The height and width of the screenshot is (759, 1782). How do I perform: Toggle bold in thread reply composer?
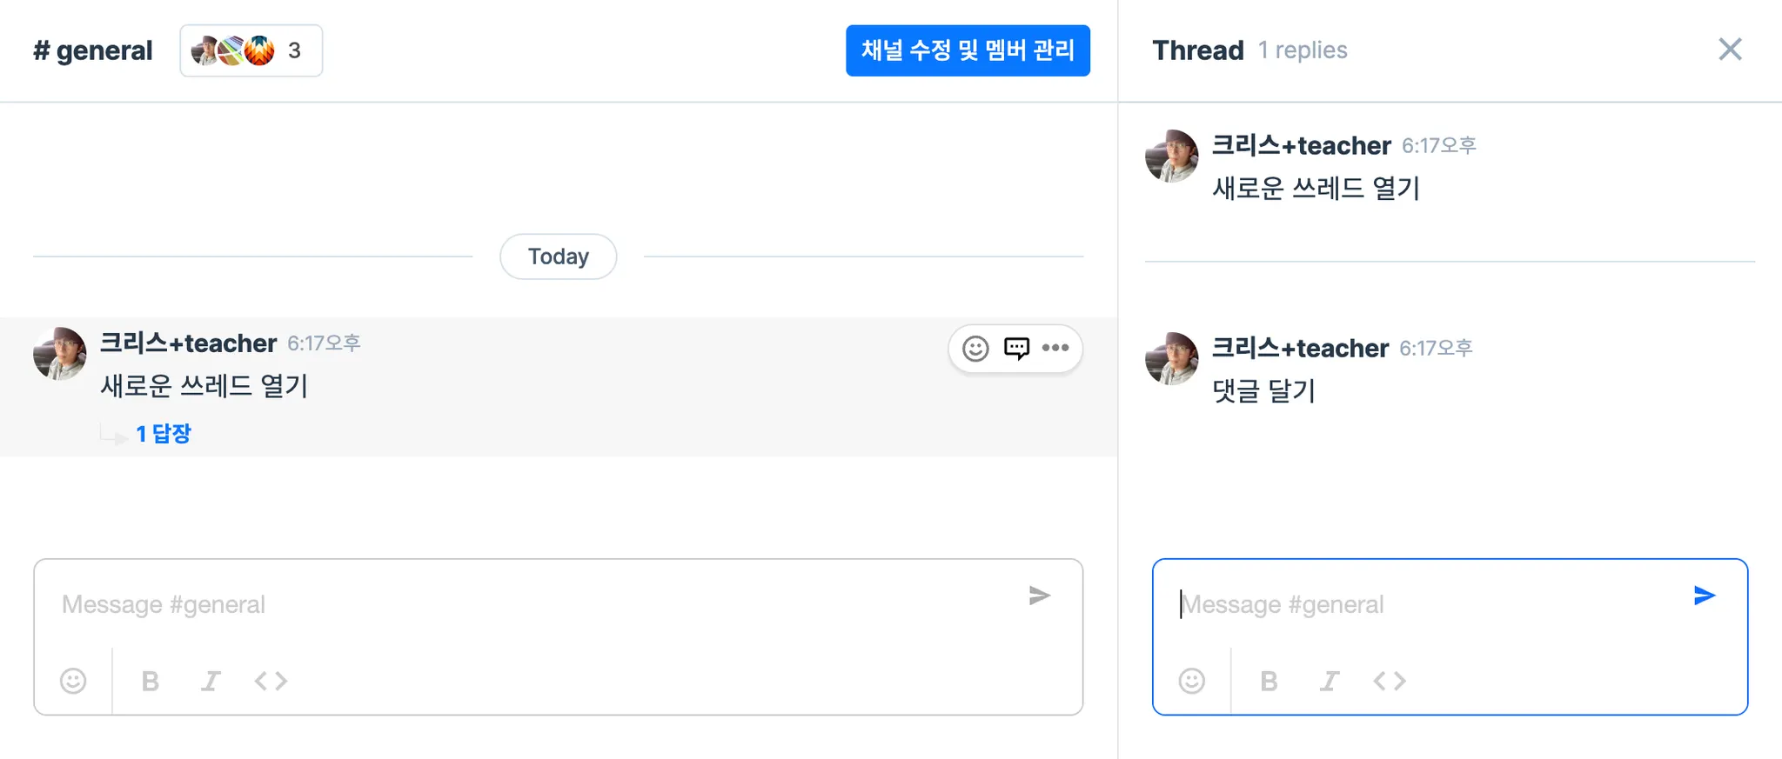tap(1270, 681)
